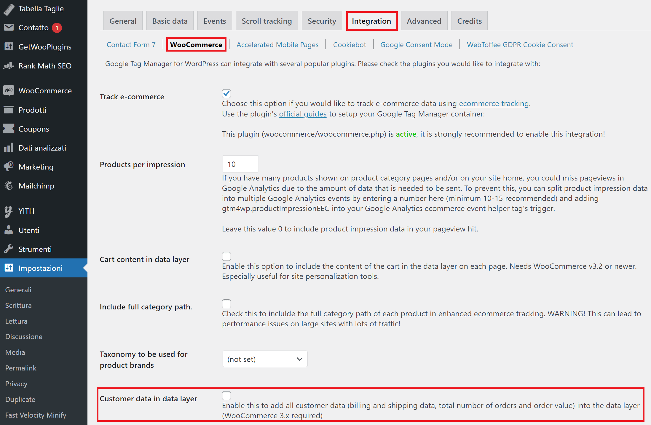
Task: Open the Scroll tracking tab
Action: (267, 21)
